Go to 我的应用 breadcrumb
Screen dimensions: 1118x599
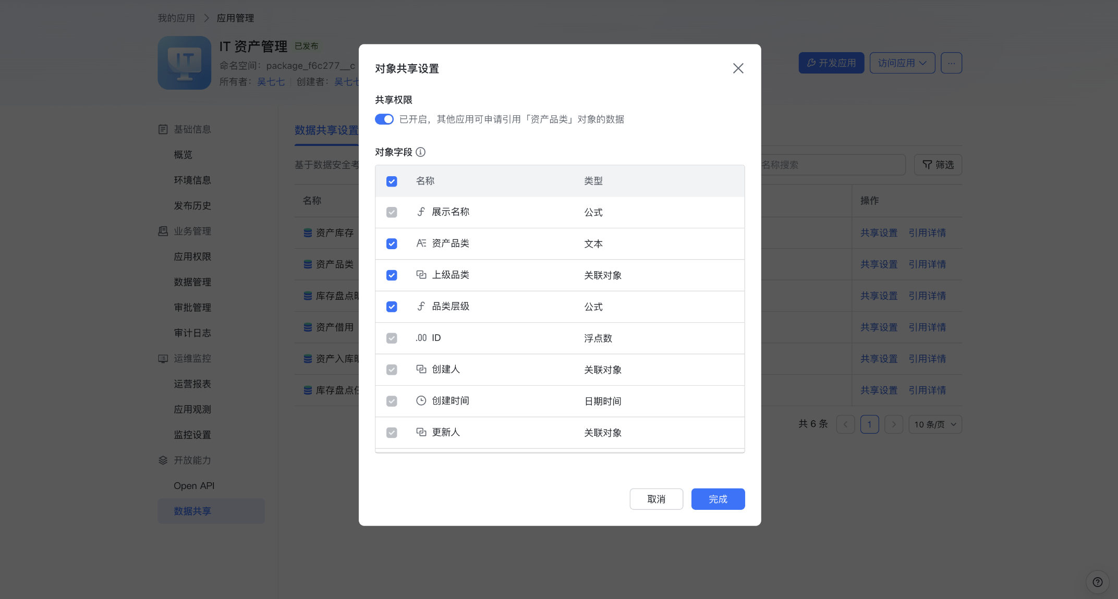[x=176, y=18]
